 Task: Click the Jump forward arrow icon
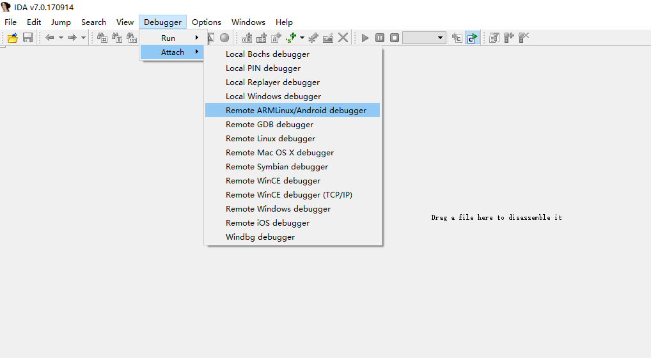pyautogui.click(x=72, y=38)
